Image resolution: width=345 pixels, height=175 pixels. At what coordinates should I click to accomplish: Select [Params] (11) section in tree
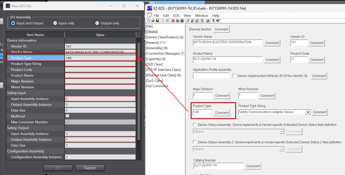(156, 43)
